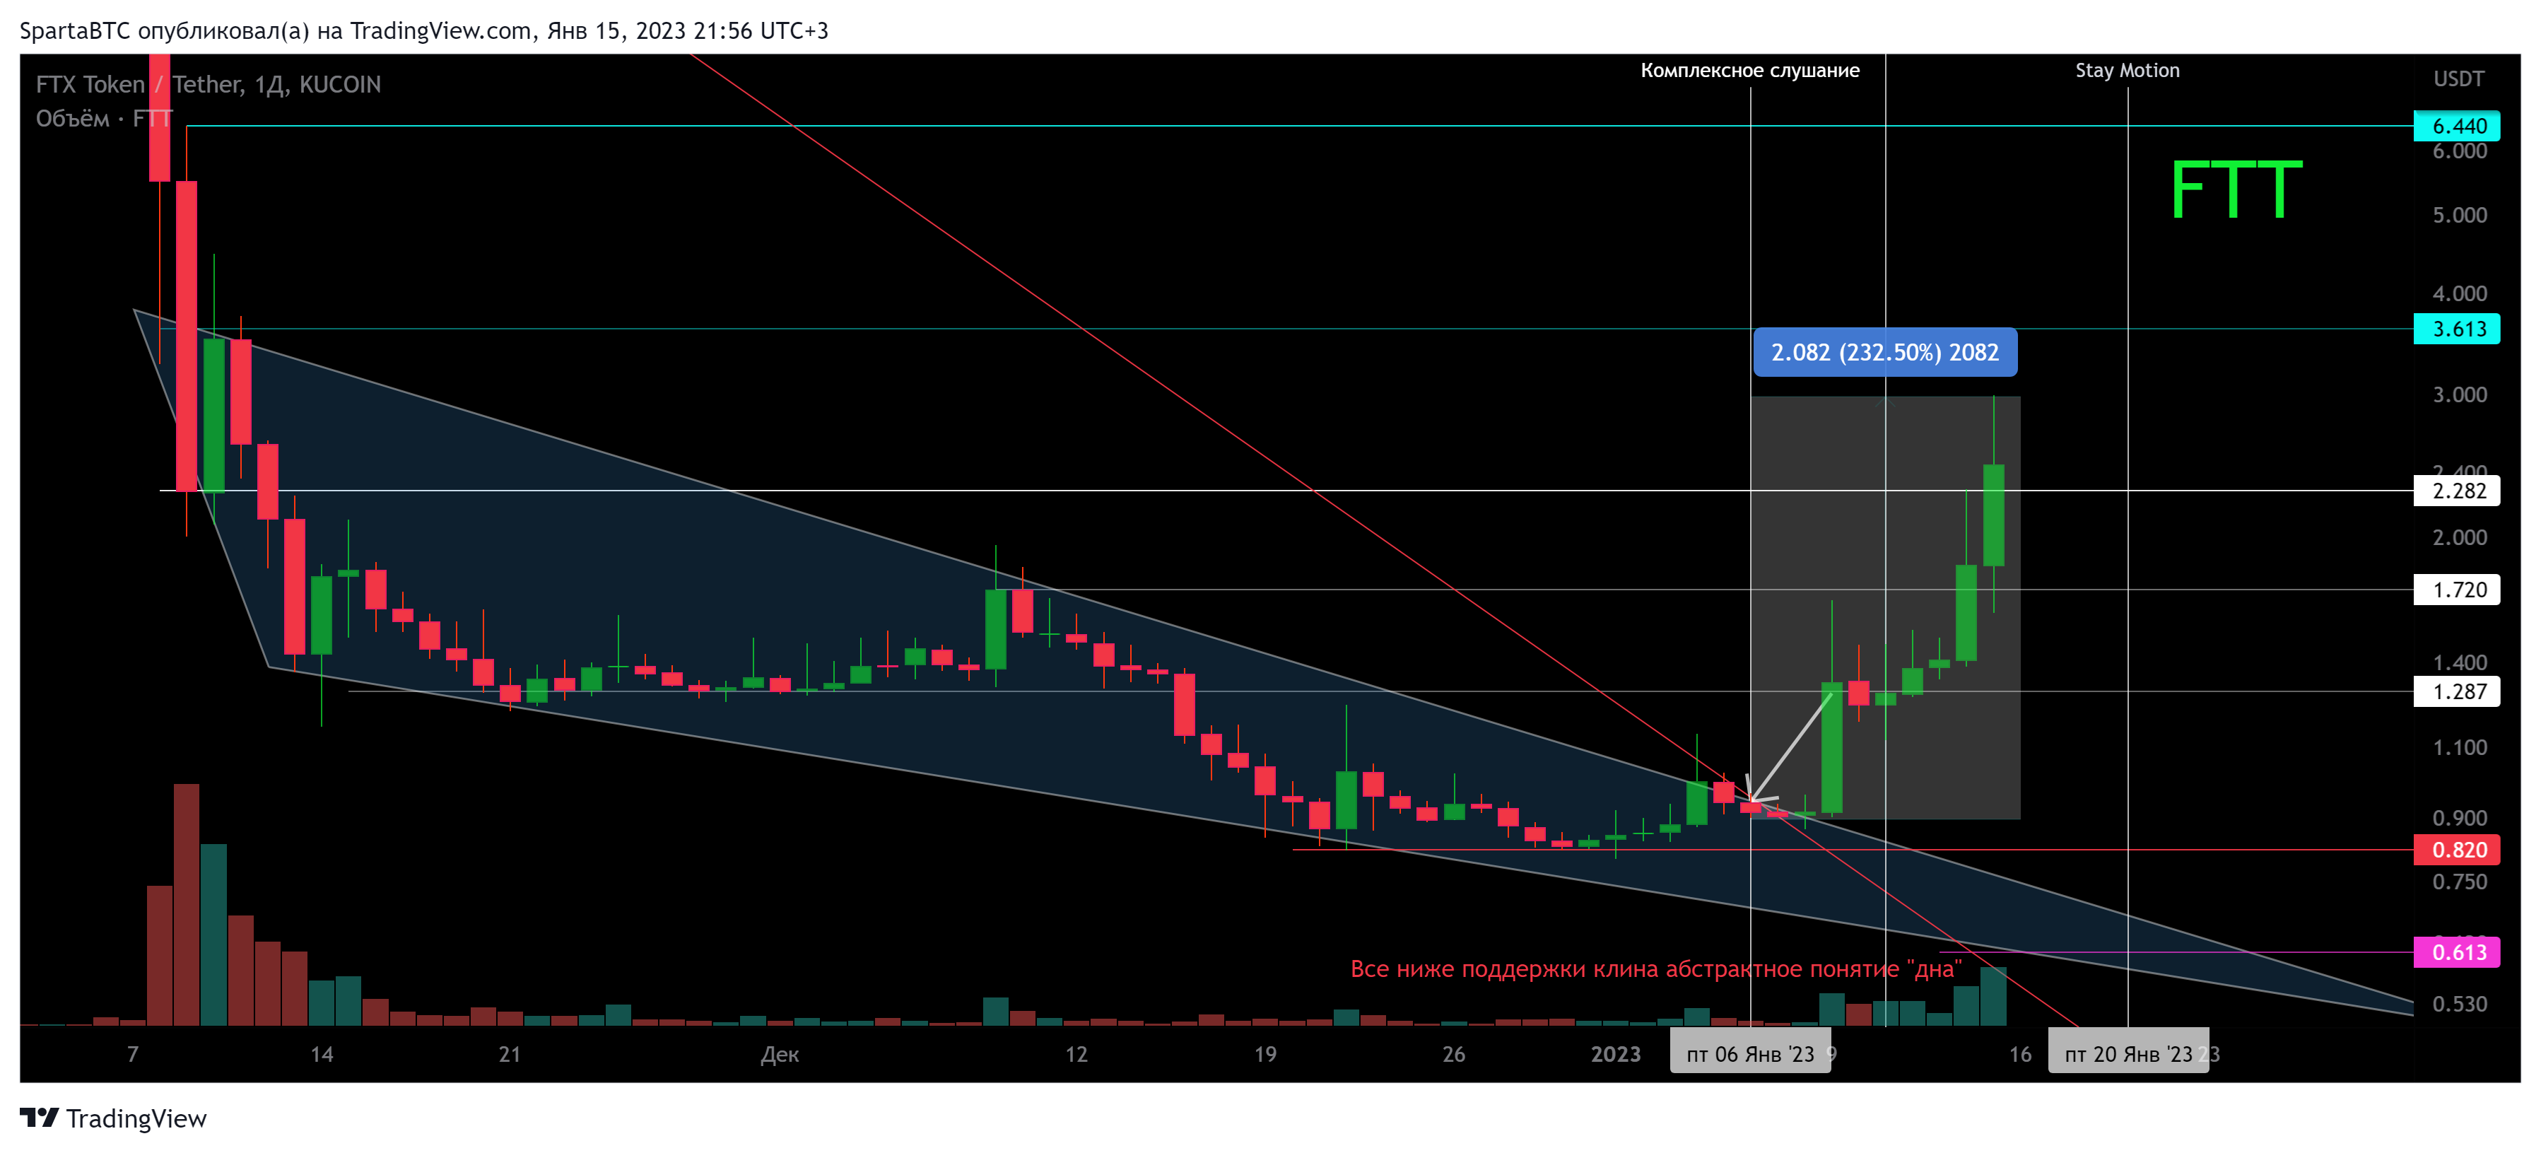Click the 5.000 price scale value
This screenshot has height=1153, width=2541.
2459,215
